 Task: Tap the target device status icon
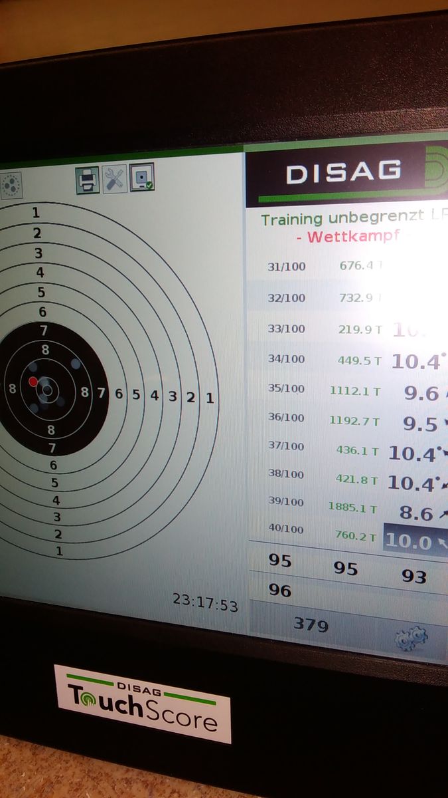[142, 177]
